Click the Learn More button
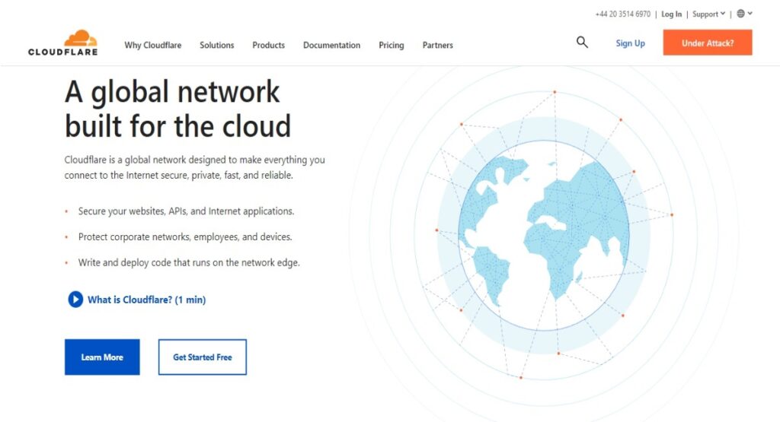This screenshot has height=422, width=780. [102, 357]
